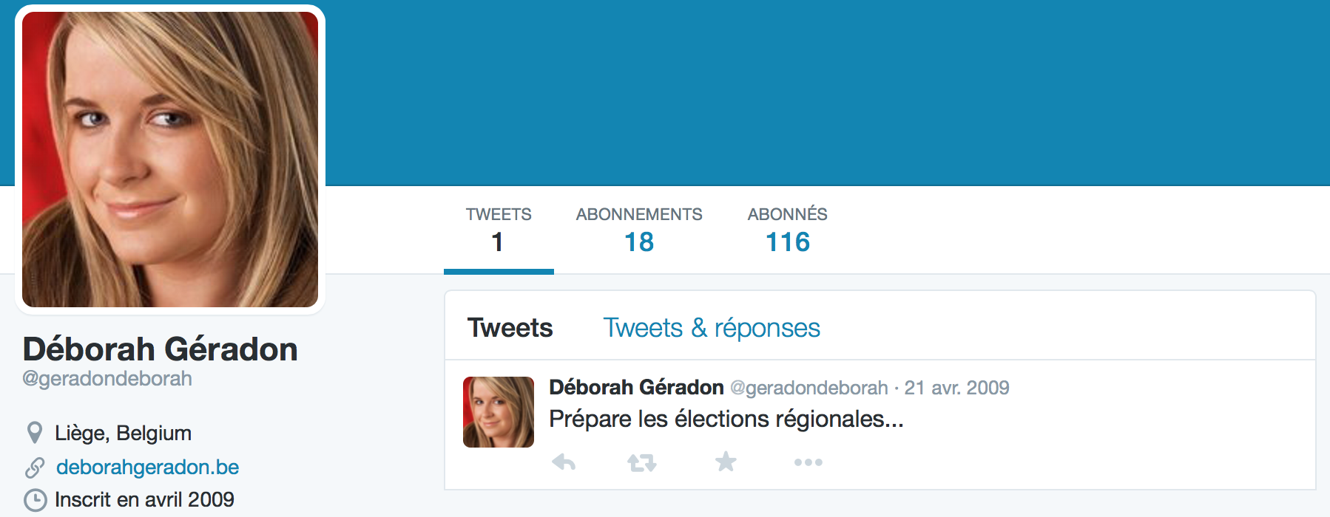Click the small avatar in the tweet
The height and width of the screenshot is (517, 1330).
pos(499,412)
